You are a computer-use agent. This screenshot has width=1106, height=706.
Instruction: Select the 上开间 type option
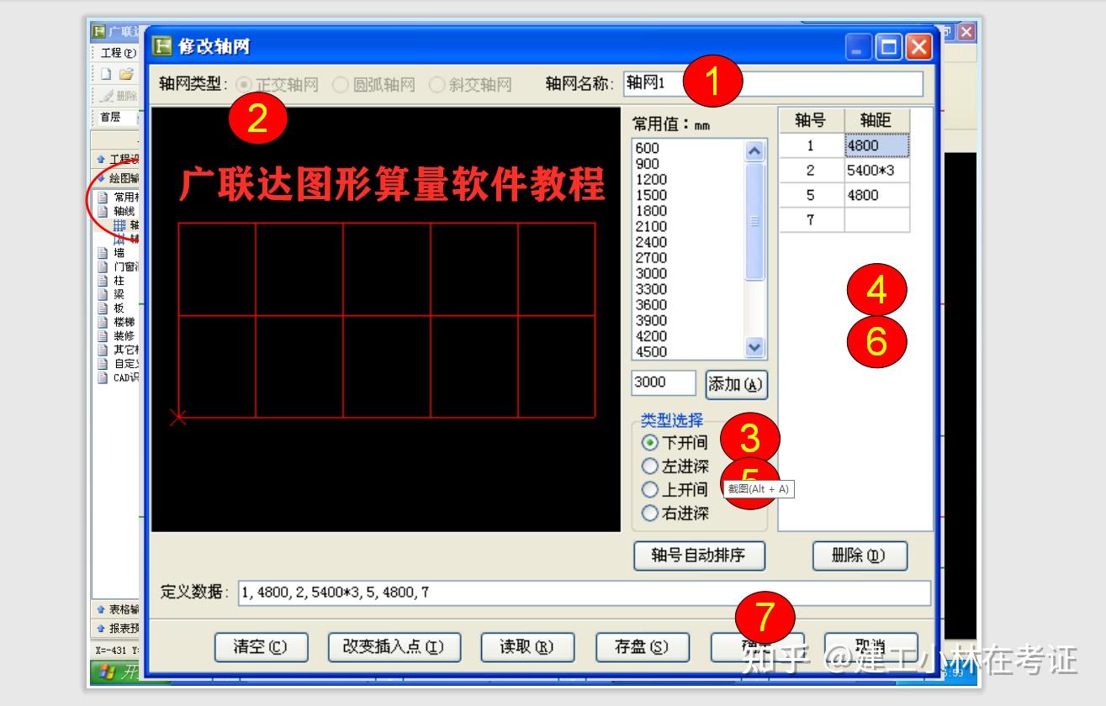click(x=650, y=489)
